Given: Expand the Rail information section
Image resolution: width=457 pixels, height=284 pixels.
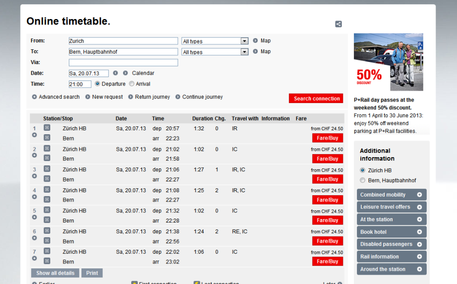Looking at the screenshot, I should (392, 257).
